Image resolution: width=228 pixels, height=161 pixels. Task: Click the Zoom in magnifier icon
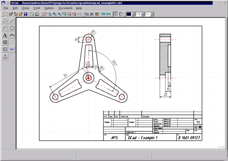55,14
